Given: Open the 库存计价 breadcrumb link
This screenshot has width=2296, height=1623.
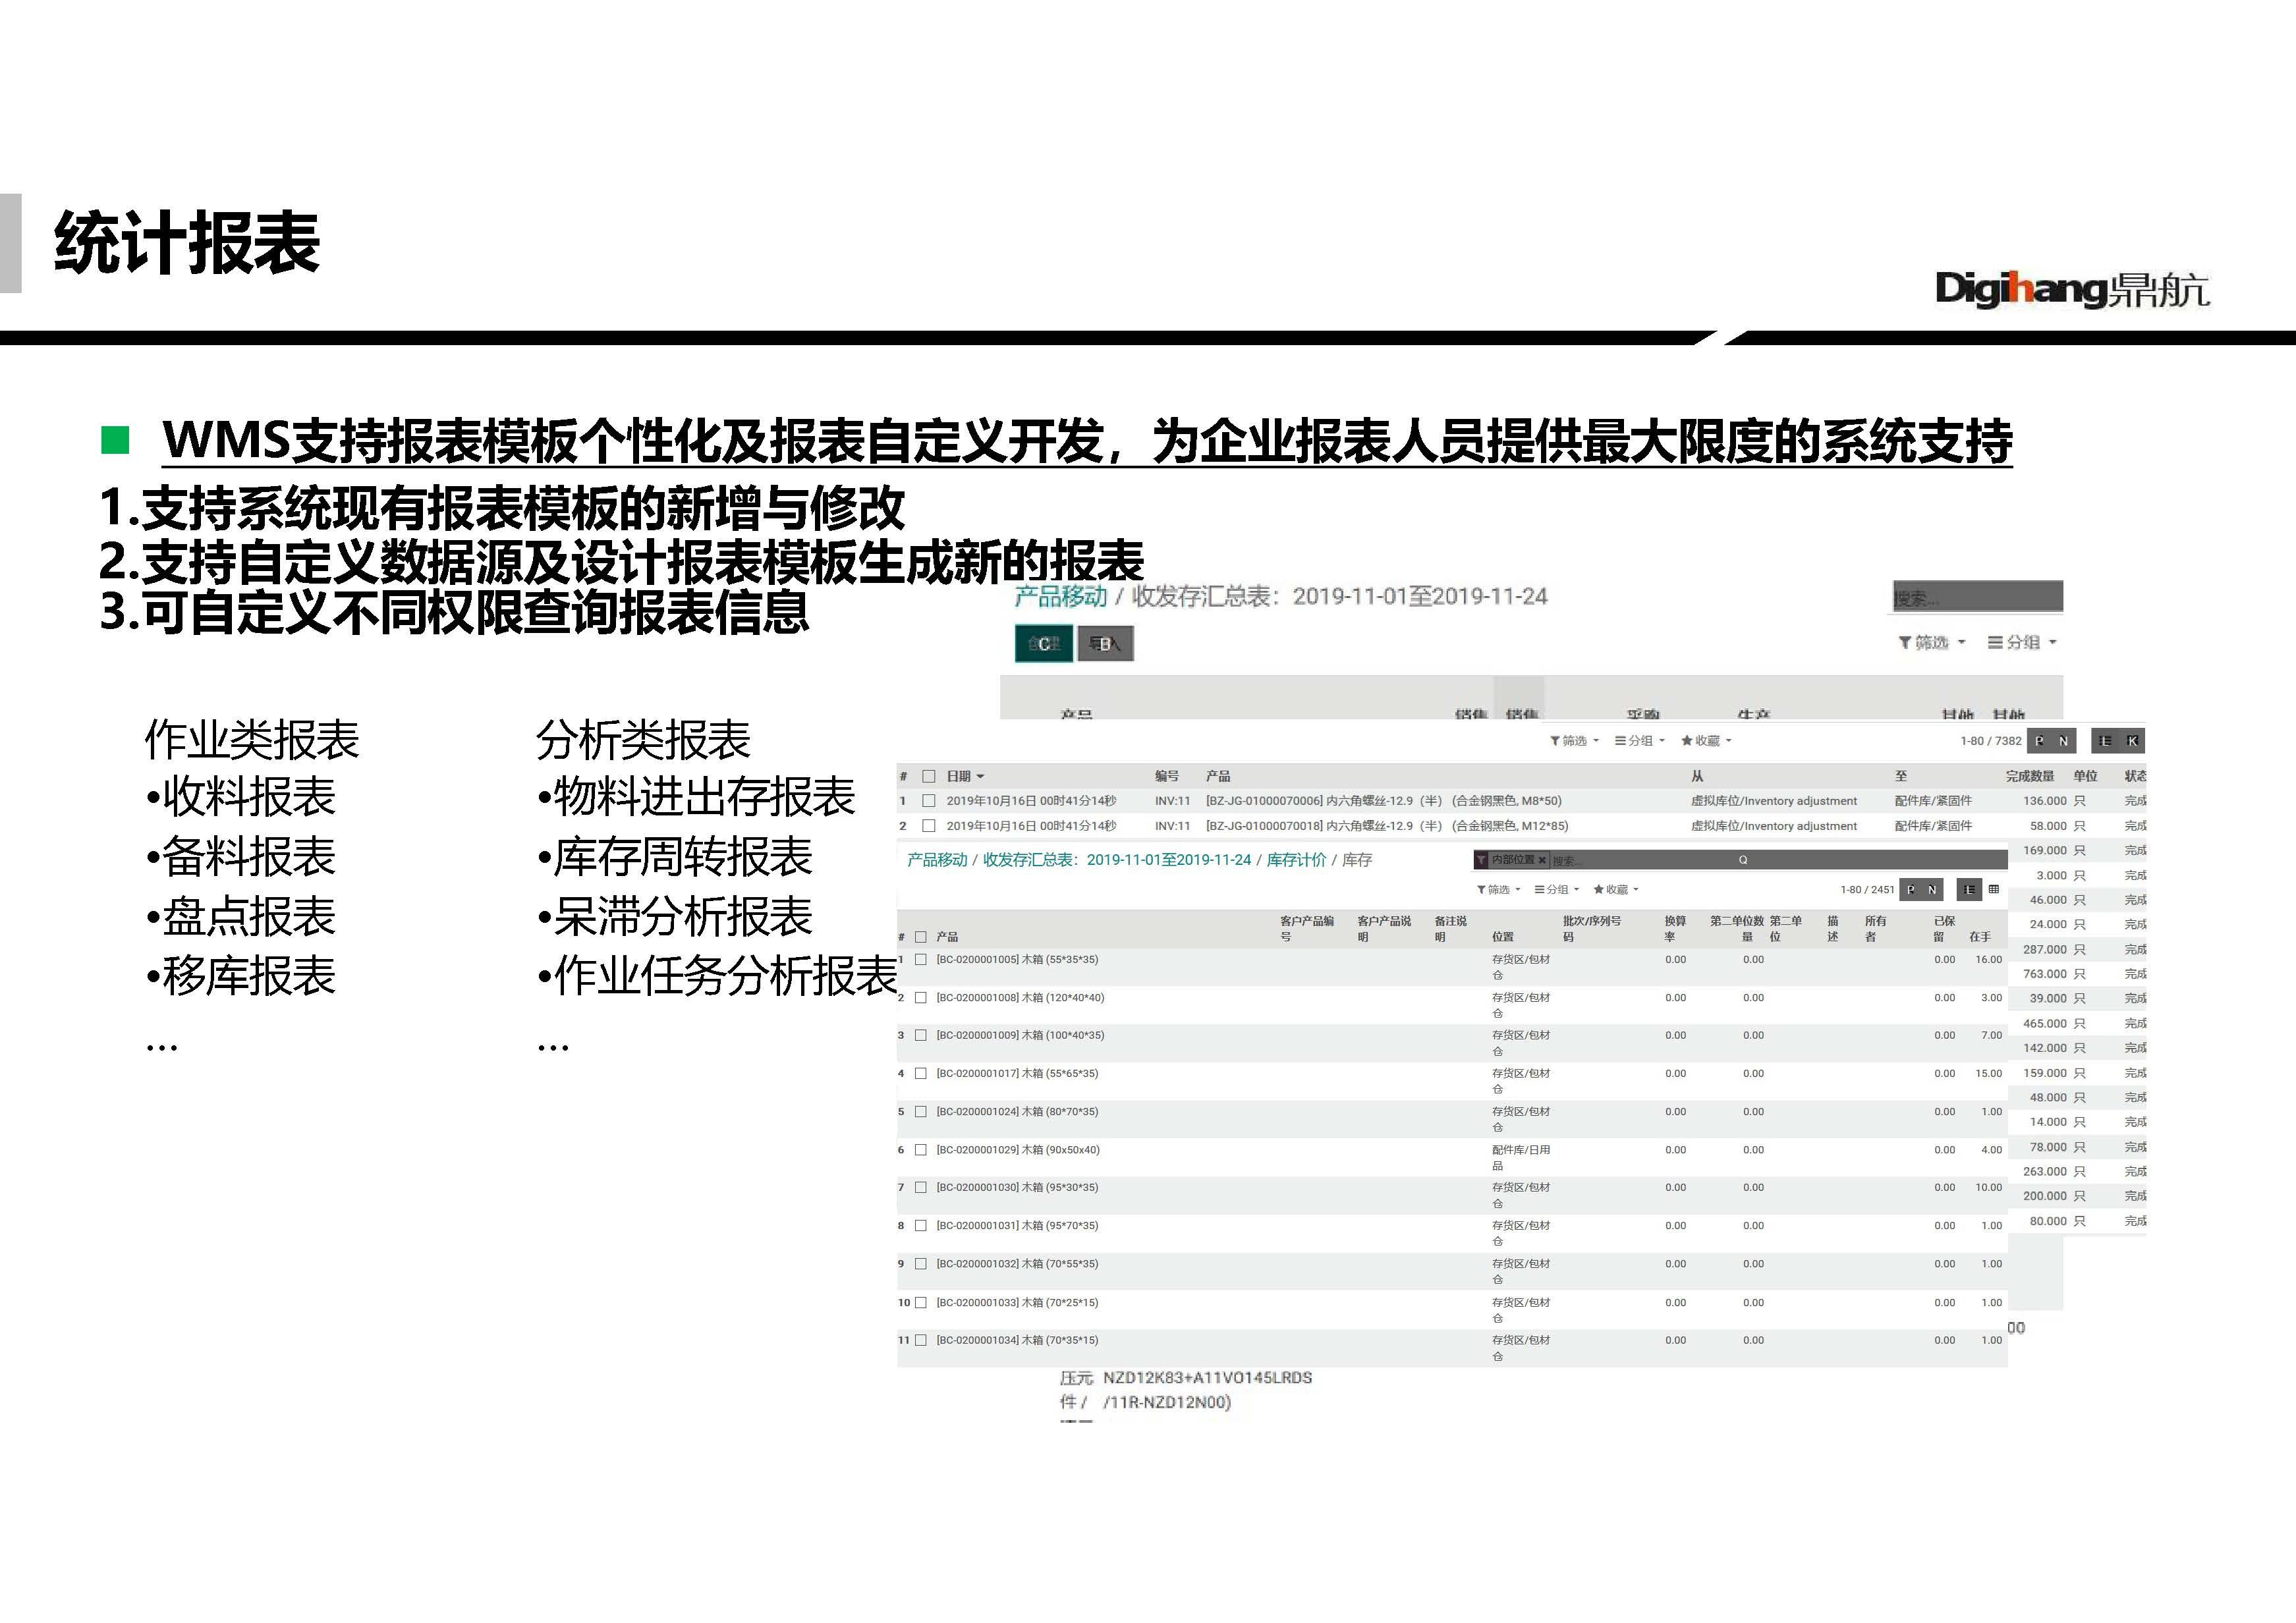Looking at the screenshot, I should [1296, 860].
